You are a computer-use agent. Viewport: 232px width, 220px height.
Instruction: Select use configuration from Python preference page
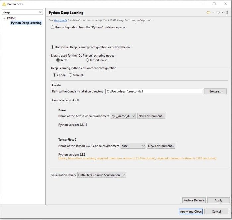click(x=53, y=27)
